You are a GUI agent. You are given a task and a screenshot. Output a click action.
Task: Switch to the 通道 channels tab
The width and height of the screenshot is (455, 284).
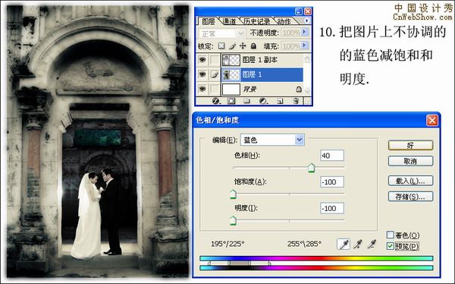229,21
